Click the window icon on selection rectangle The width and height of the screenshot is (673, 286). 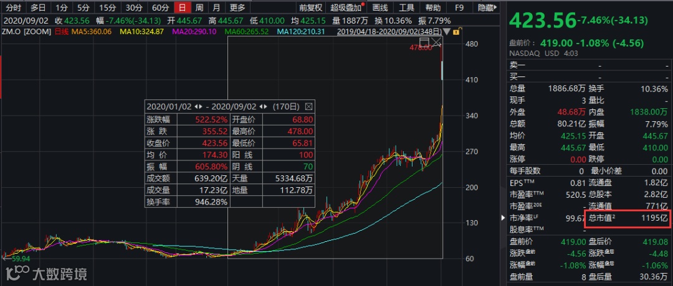tap(425, 42)
